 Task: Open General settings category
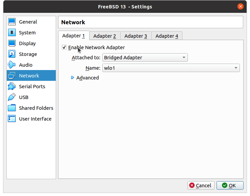[28, 22]
